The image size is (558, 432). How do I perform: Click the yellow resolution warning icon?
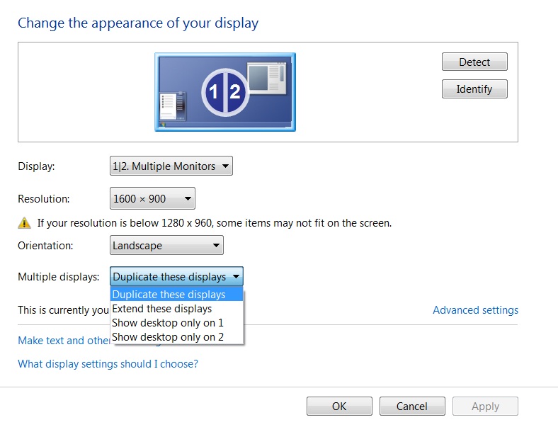coord(25,223)
